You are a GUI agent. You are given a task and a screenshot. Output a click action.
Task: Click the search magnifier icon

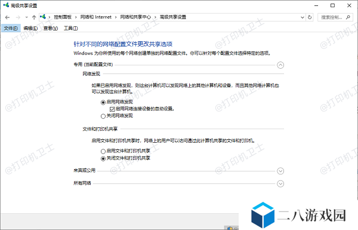point(348,17)
